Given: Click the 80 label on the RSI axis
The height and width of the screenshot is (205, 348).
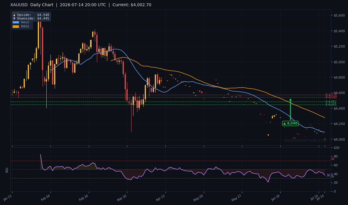Looking at the screenshot, I should (336, 157).
